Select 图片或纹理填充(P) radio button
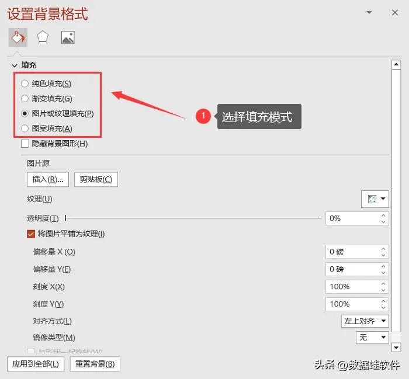Image resolution: width=409 pixels, height=379 pixels. pyautogui.click(x=25, y=114)
